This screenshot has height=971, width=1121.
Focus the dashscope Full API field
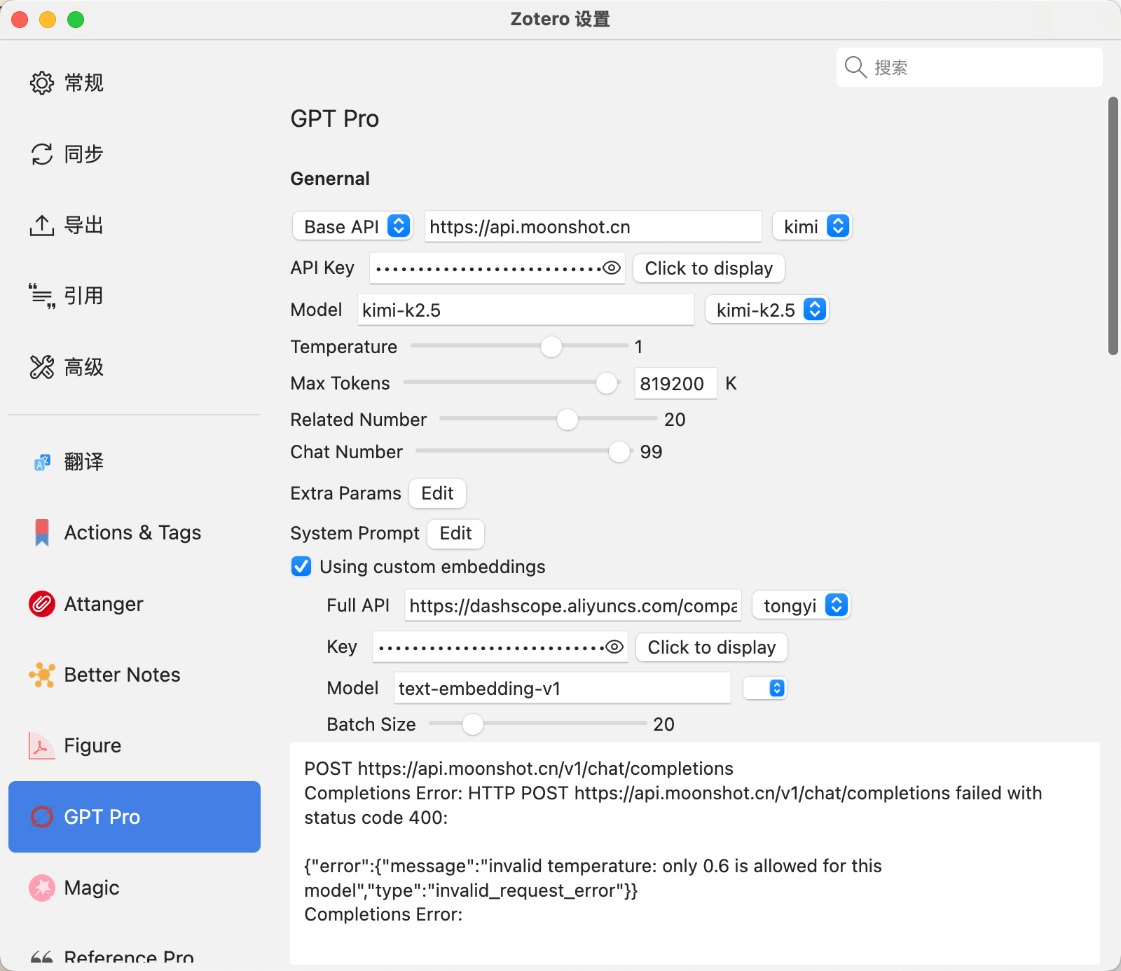point(573,605)
